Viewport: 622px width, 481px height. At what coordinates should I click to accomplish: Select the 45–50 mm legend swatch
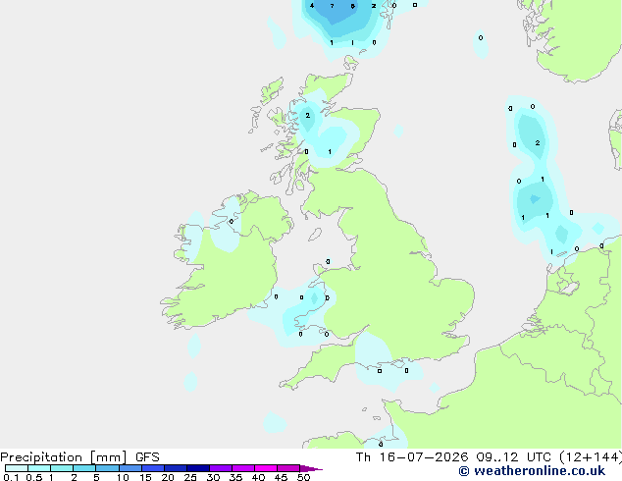pos(288,468)
